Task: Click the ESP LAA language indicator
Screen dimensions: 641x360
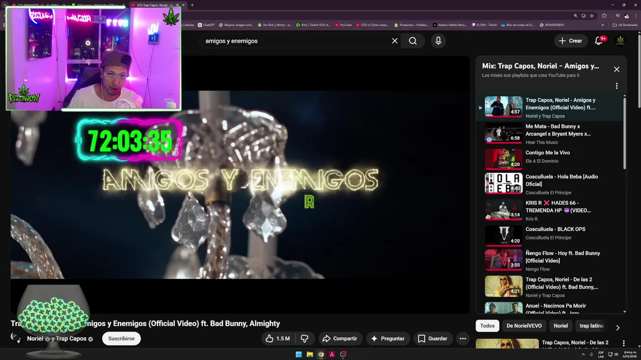Action: [601, 354]
